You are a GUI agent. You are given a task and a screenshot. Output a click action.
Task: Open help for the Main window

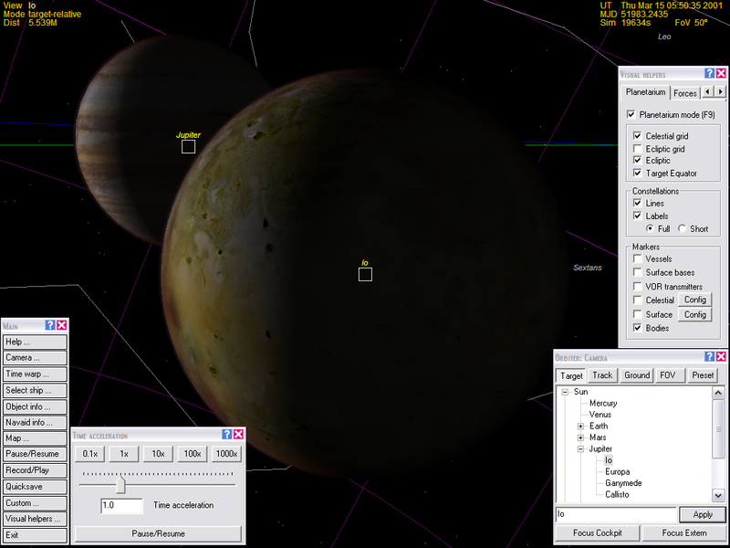click(x=50, y=325)
